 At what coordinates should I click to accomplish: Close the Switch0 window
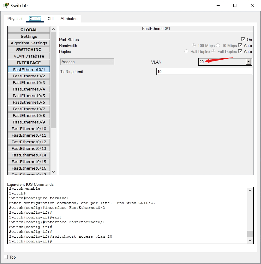click(x=252, y=6)
